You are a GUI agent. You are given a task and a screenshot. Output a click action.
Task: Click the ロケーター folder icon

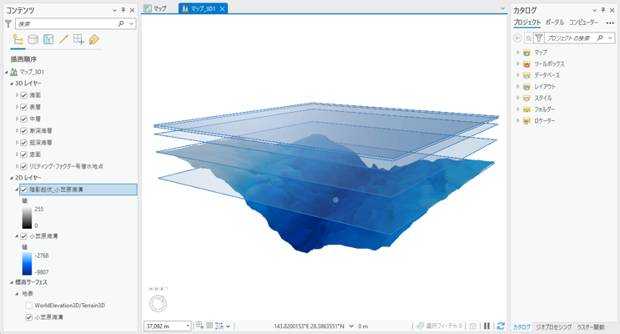click(x=527, y=121)
